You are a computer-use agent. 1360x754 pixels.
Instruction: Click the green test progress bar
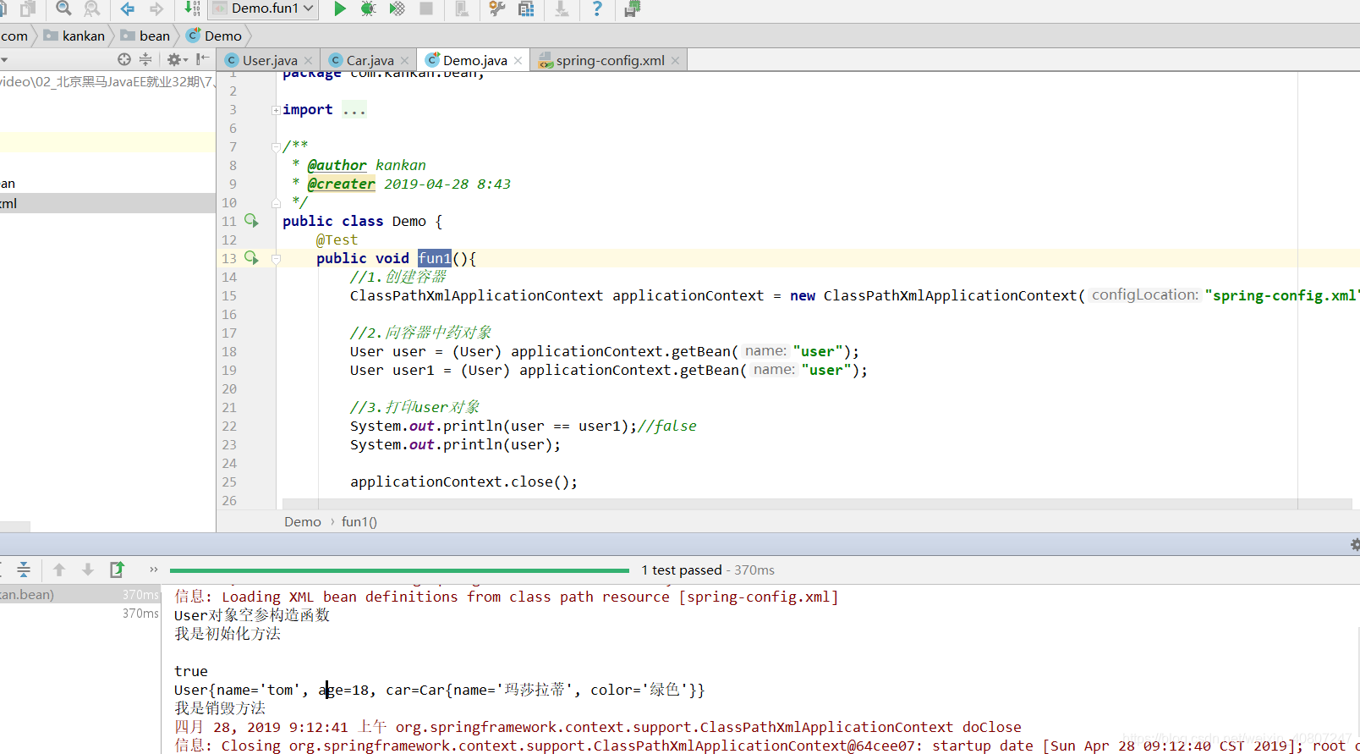click(399, 570)
